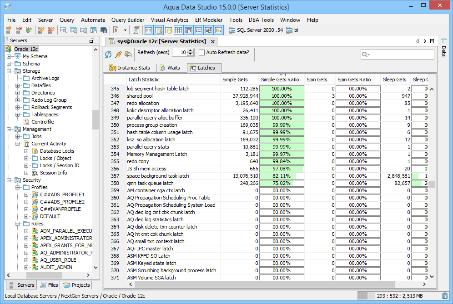
Task: Open dropdown arrow beside New Document icon
Action: pyautogui.click(x=125, y=30)
